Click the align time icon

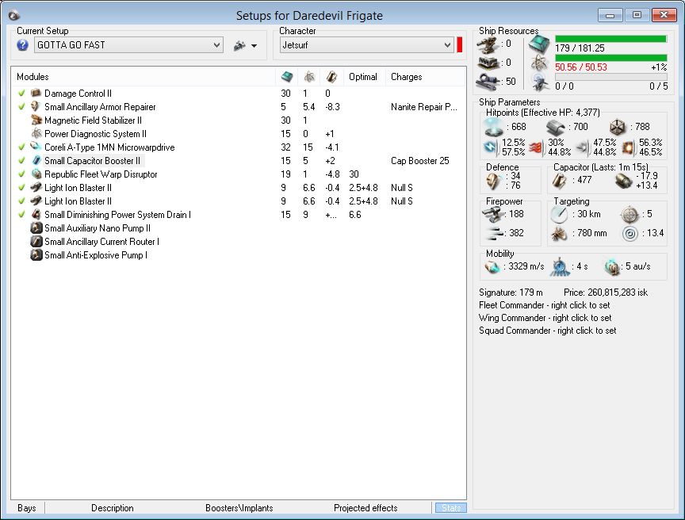(560, 266)
